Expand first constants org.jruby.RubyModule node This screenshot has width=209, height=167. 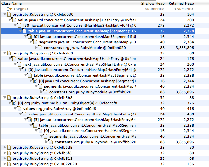36,47
